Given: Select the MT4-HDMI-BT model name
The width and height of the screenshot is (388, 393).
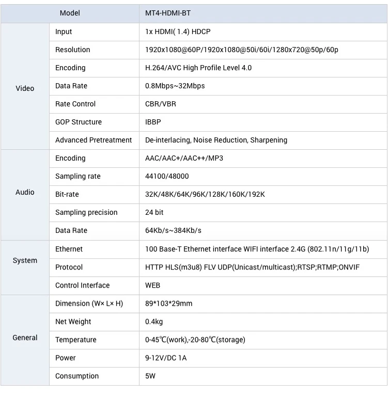Looking at the screenshot, I should [x=168, y=13].
